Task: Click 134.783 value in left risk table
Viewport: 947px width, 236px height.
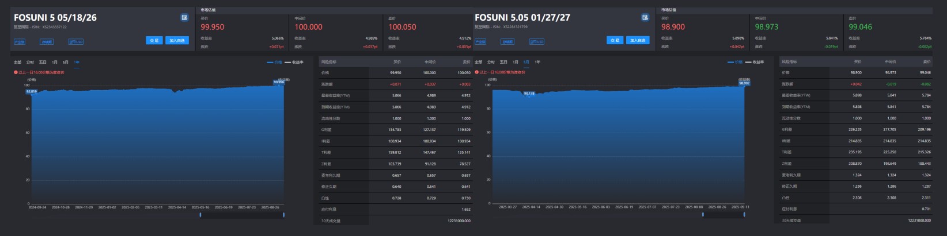Action: [395, 130]
